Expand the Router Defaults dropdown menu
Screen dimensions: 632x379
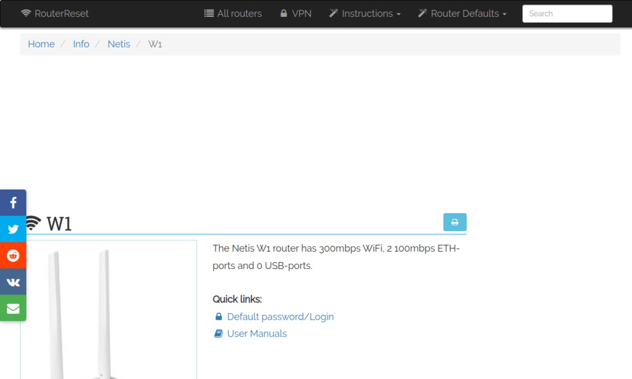(x=462, y=13)
